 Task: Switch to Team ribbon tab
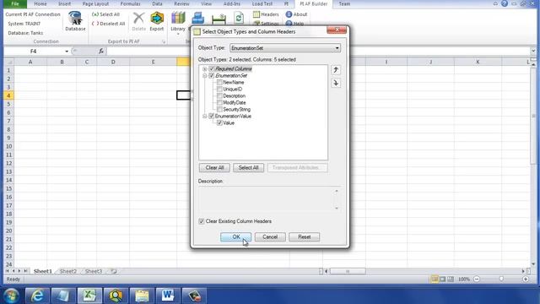click(x=344, y=3)
